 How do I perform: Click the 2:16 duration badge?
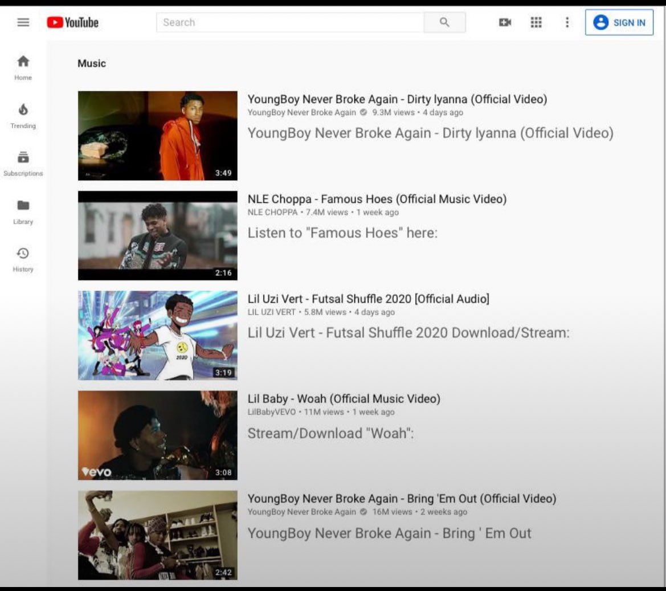(x=223, y=273)
